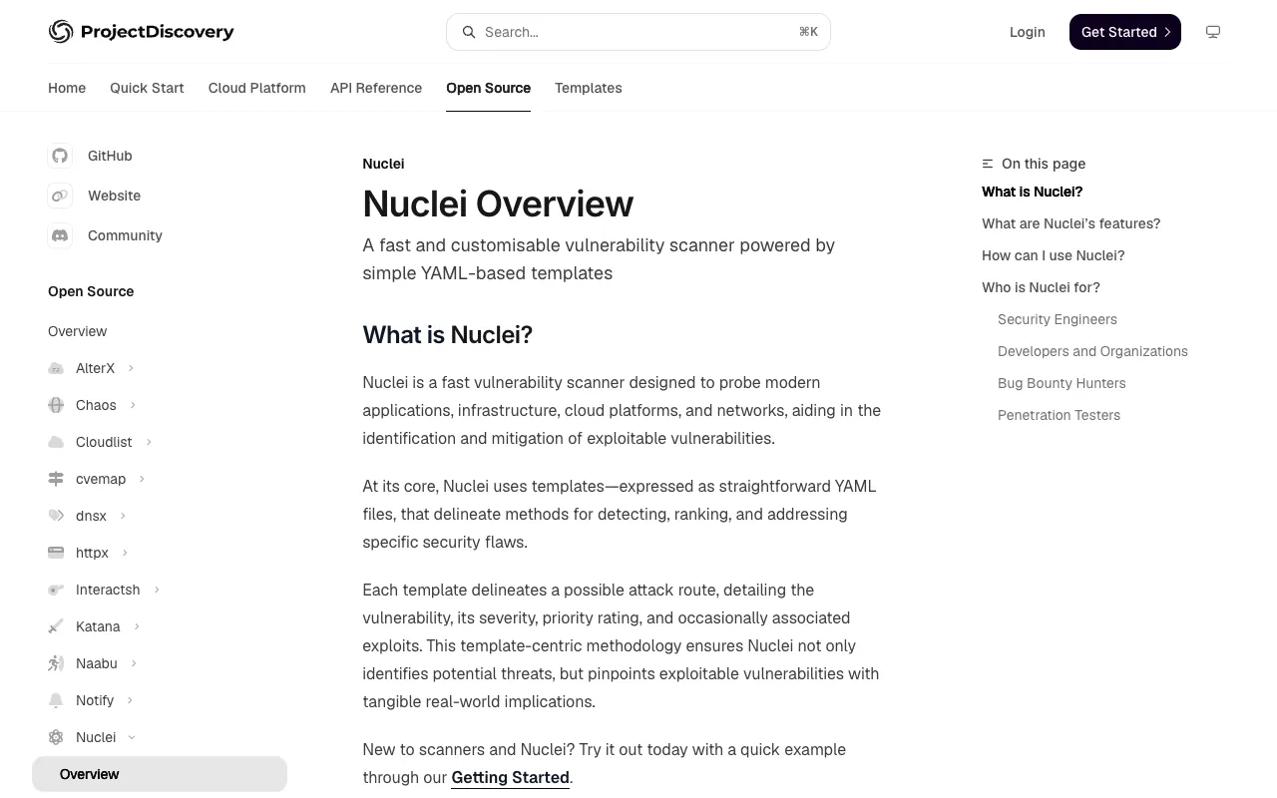The height and width of the screenshot is (798, 1277).
Task: Switch to the Cloud Platform tab
Action: click(257, 88)
